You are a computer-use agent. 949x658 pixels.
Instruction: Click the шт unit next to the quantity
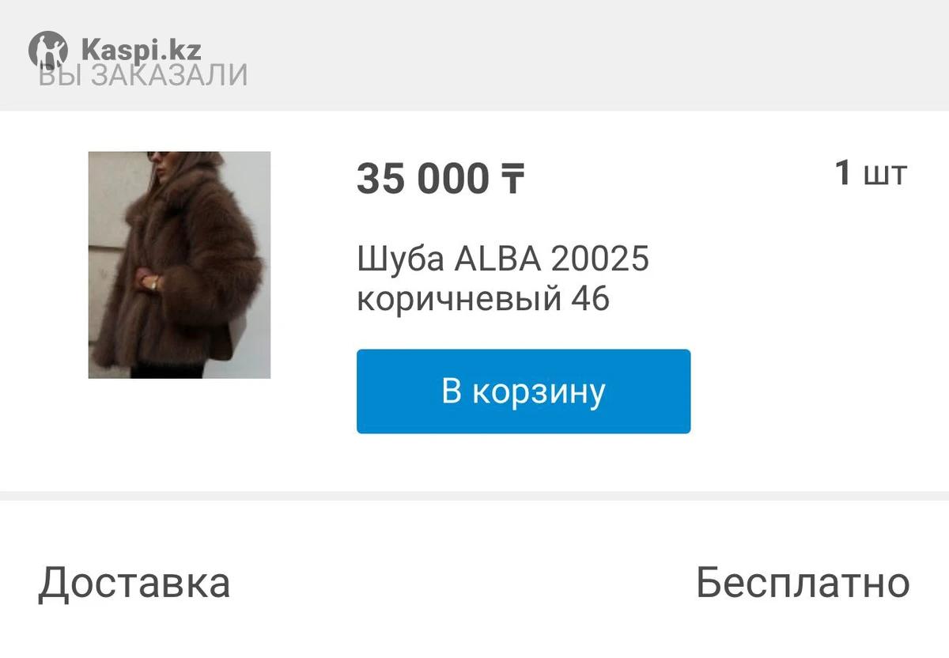885,174
